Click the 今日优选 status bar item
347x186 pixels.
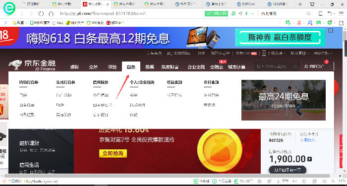(12, 182)
